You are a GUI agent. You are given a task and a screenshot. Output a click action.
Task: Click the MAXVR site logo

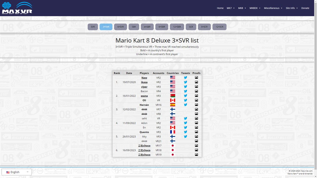point(17,8)
